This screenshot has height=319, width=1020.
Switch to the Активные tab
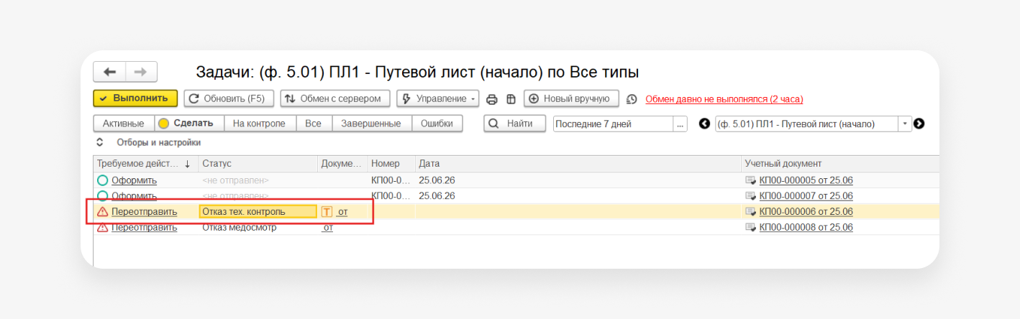pos(124,124)
